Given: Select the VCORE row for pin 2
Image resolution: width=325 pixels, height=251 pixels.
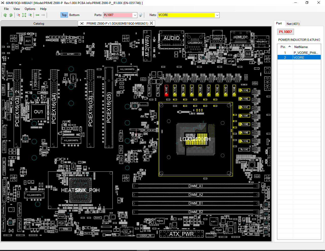Looking at the screenshot, I should click(x=299, y=57).
